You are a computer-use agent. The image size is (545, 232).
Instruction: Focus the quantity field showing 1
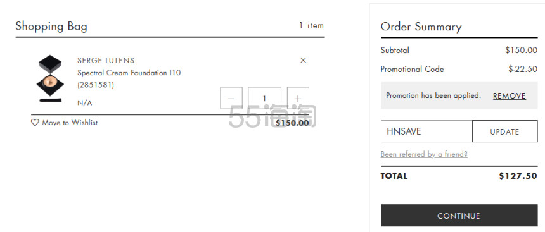264,98
